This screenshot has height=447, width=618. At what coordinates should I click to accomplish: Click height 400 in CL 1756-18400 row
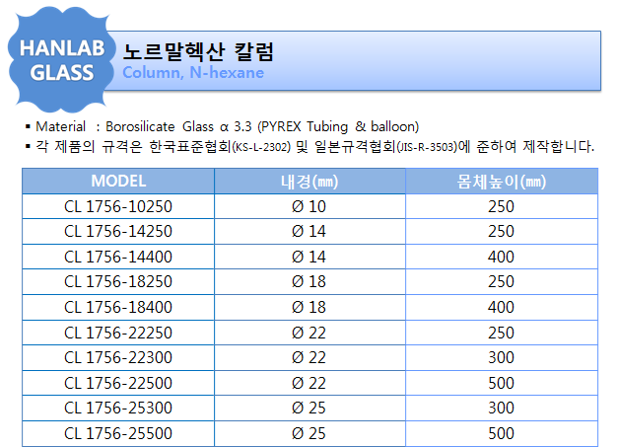click(501, 307)
